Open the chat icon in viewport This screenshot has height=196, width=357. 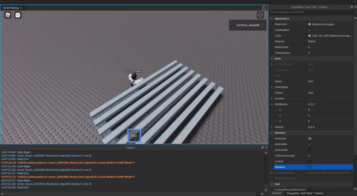tap(18, 15)
